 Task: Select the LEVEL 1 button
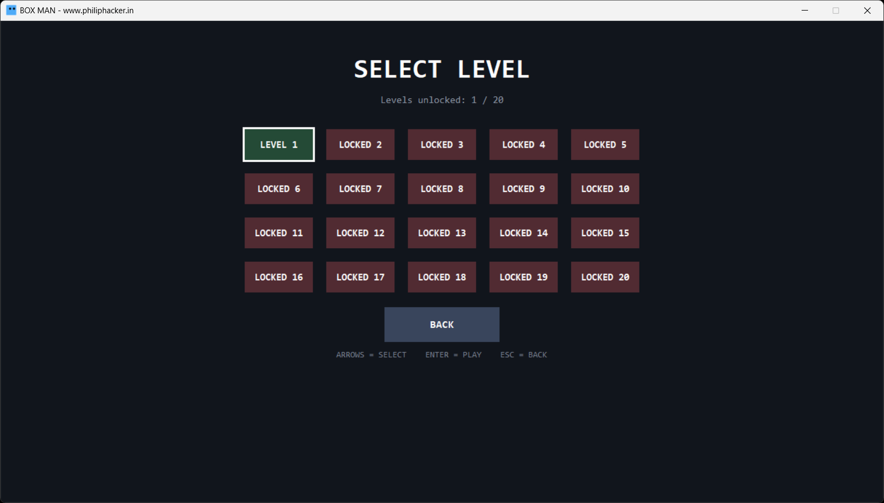(x=278, y=144)
